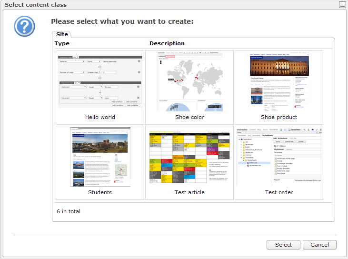The width and height of the screenshot is (348, 259).
Task: Click the "Test article" caption label
Action: [189, 192]
